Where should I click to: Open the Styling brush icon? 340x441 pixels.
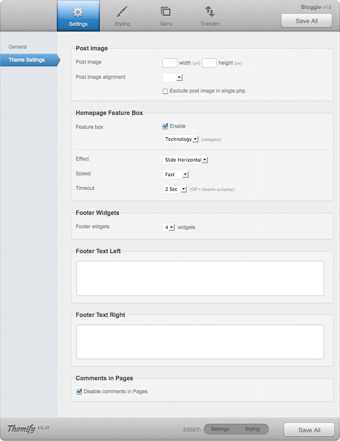point(122,12)
